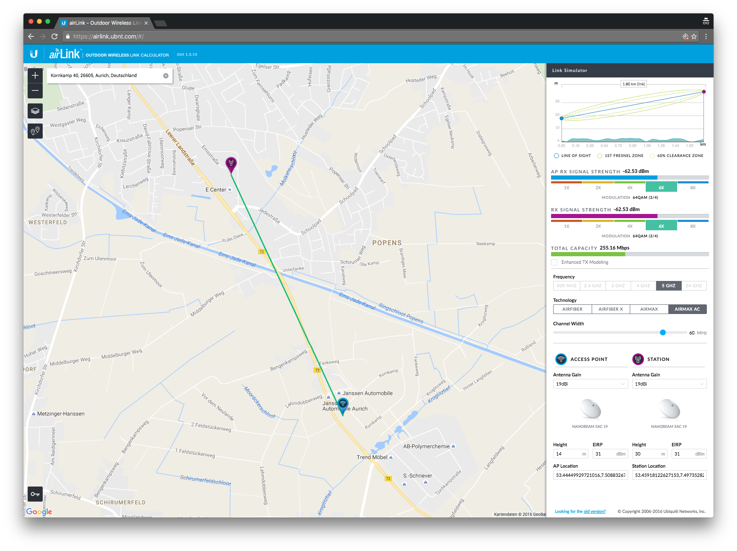The height and width of the screenshot is (551, 737).
Task: Click the AP Location coordinates field
Action: coord(590,475)
